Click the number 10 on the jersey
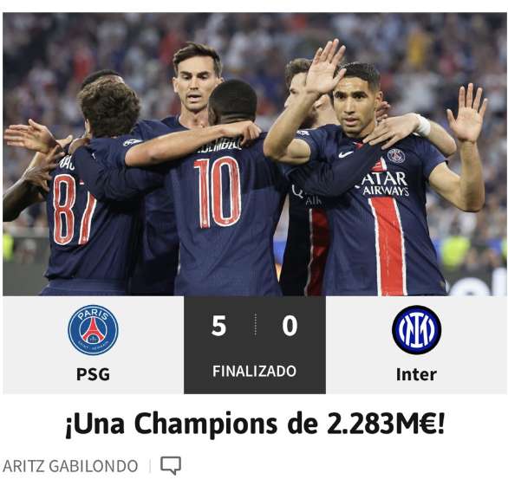This screenshot has height=499, width=508. click(218, 192)
